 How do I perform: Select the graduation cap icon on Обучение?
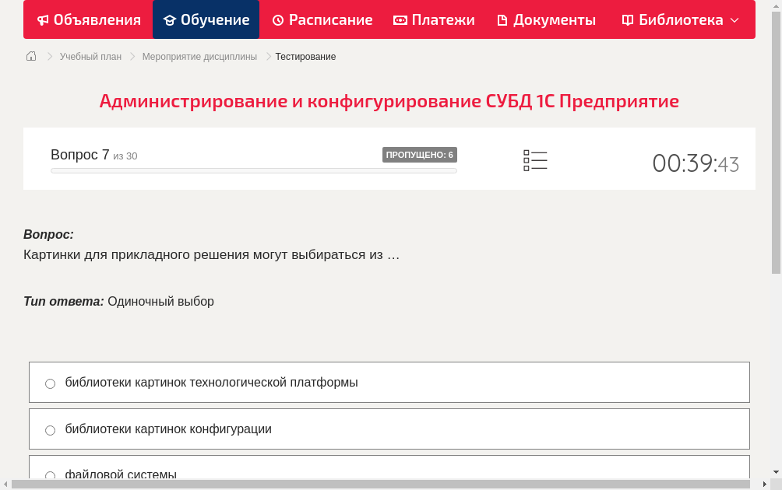(170, 19)
